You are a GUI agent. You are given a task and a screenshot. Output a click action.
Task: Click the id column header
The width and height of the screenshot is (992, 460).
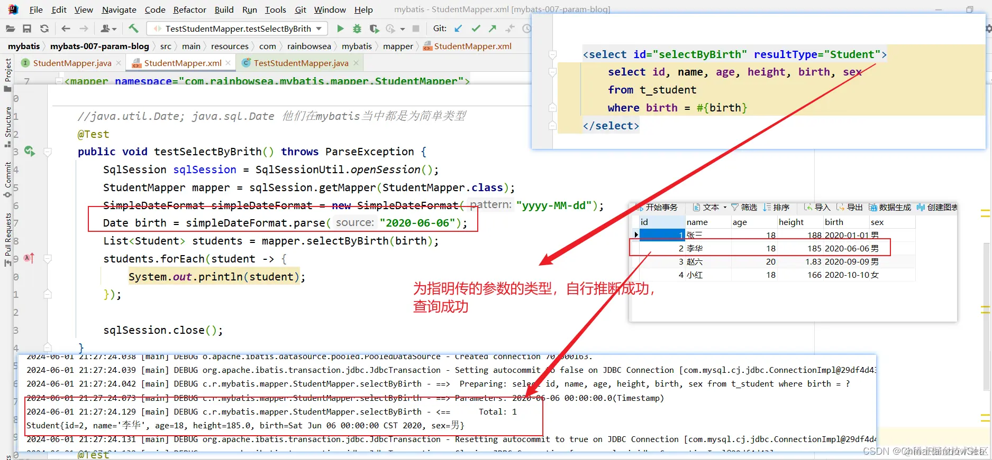pyautogui.click(x=662, y=222)
